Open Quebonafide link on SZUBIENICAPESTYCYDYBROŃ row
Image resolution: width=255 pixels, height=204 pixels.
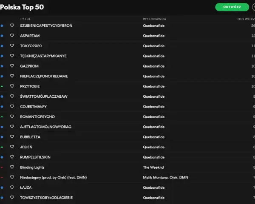pos(154,25)
